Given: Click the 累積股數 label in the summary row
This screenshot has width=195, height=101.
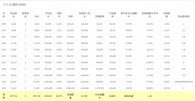Looking at the screenshot, I should tap(70, 96).
